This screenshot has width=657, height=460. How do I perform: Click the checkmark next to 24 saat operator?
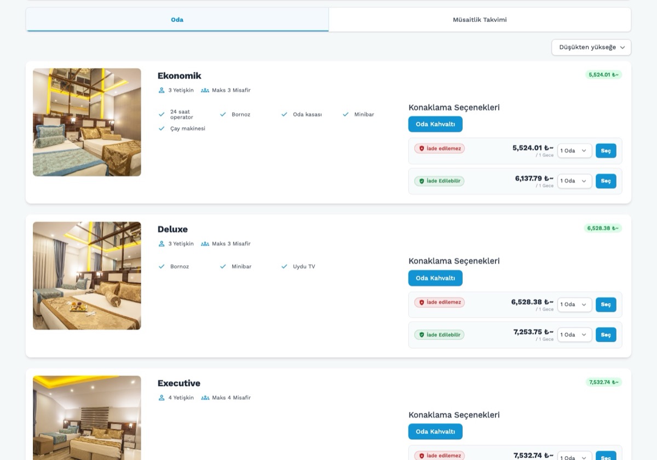click(162, 114)
